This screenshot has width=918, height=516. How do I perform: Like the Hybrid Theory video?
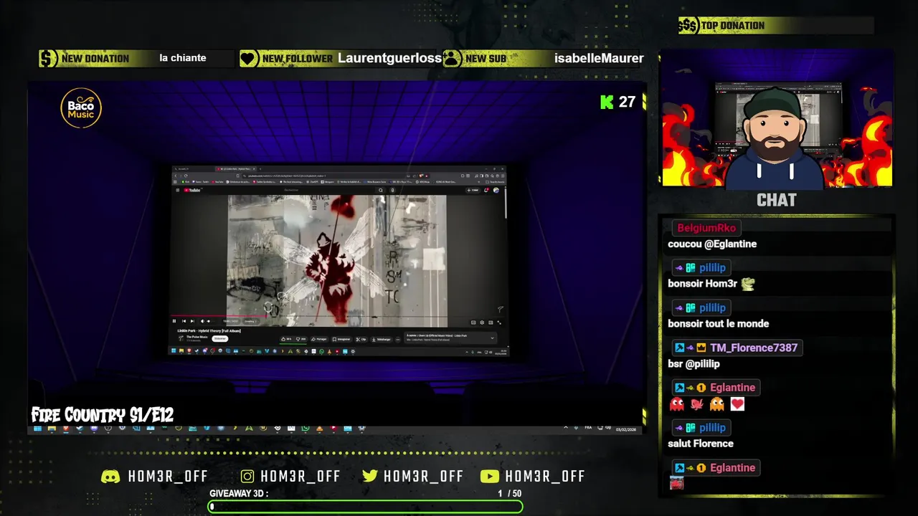click(x=286, y=339)
